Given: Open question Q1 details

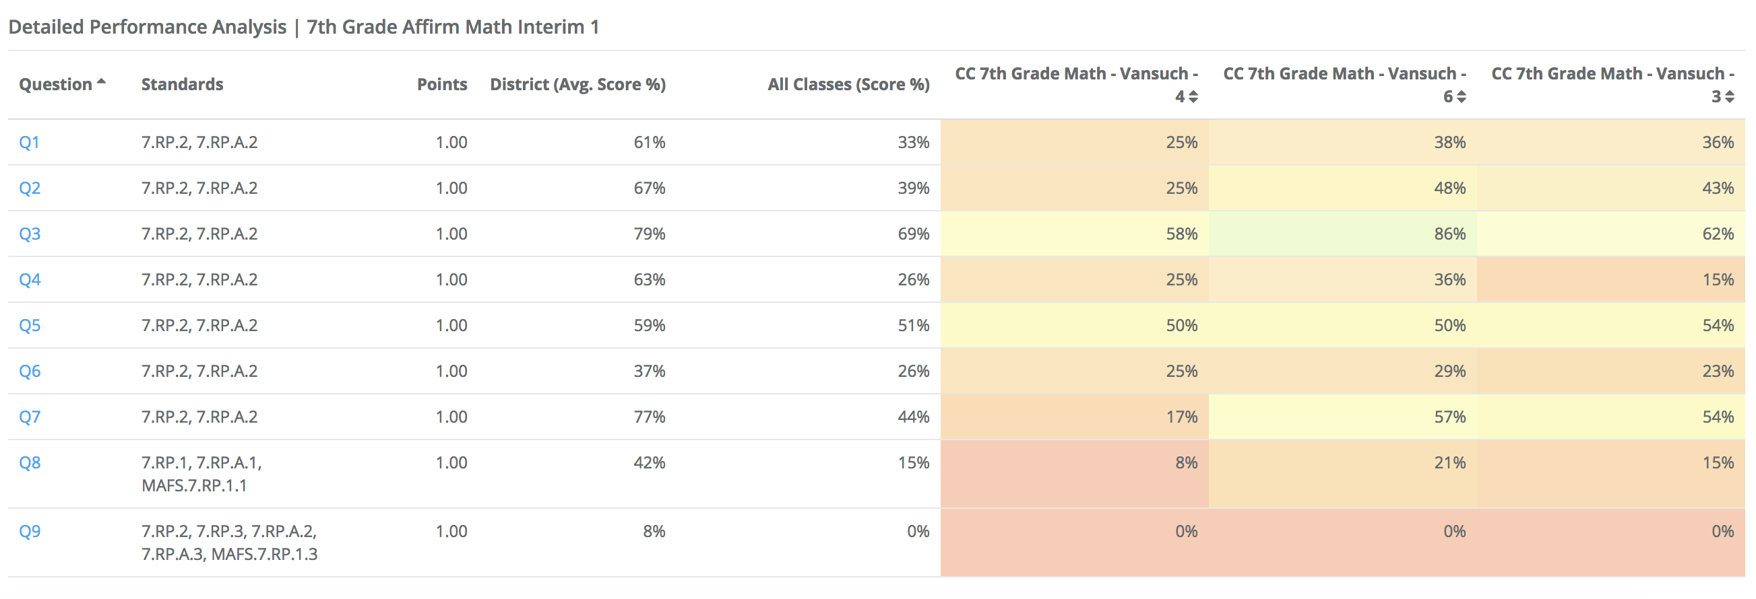Looking at the screenshot, I should [x=30, y=142].
